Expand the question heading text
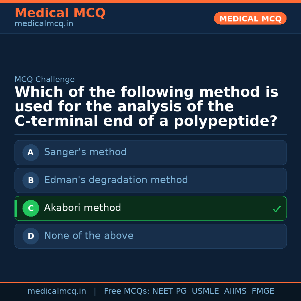Image resolution: width=301 pixels, height=301 pixels. point(146,106)
